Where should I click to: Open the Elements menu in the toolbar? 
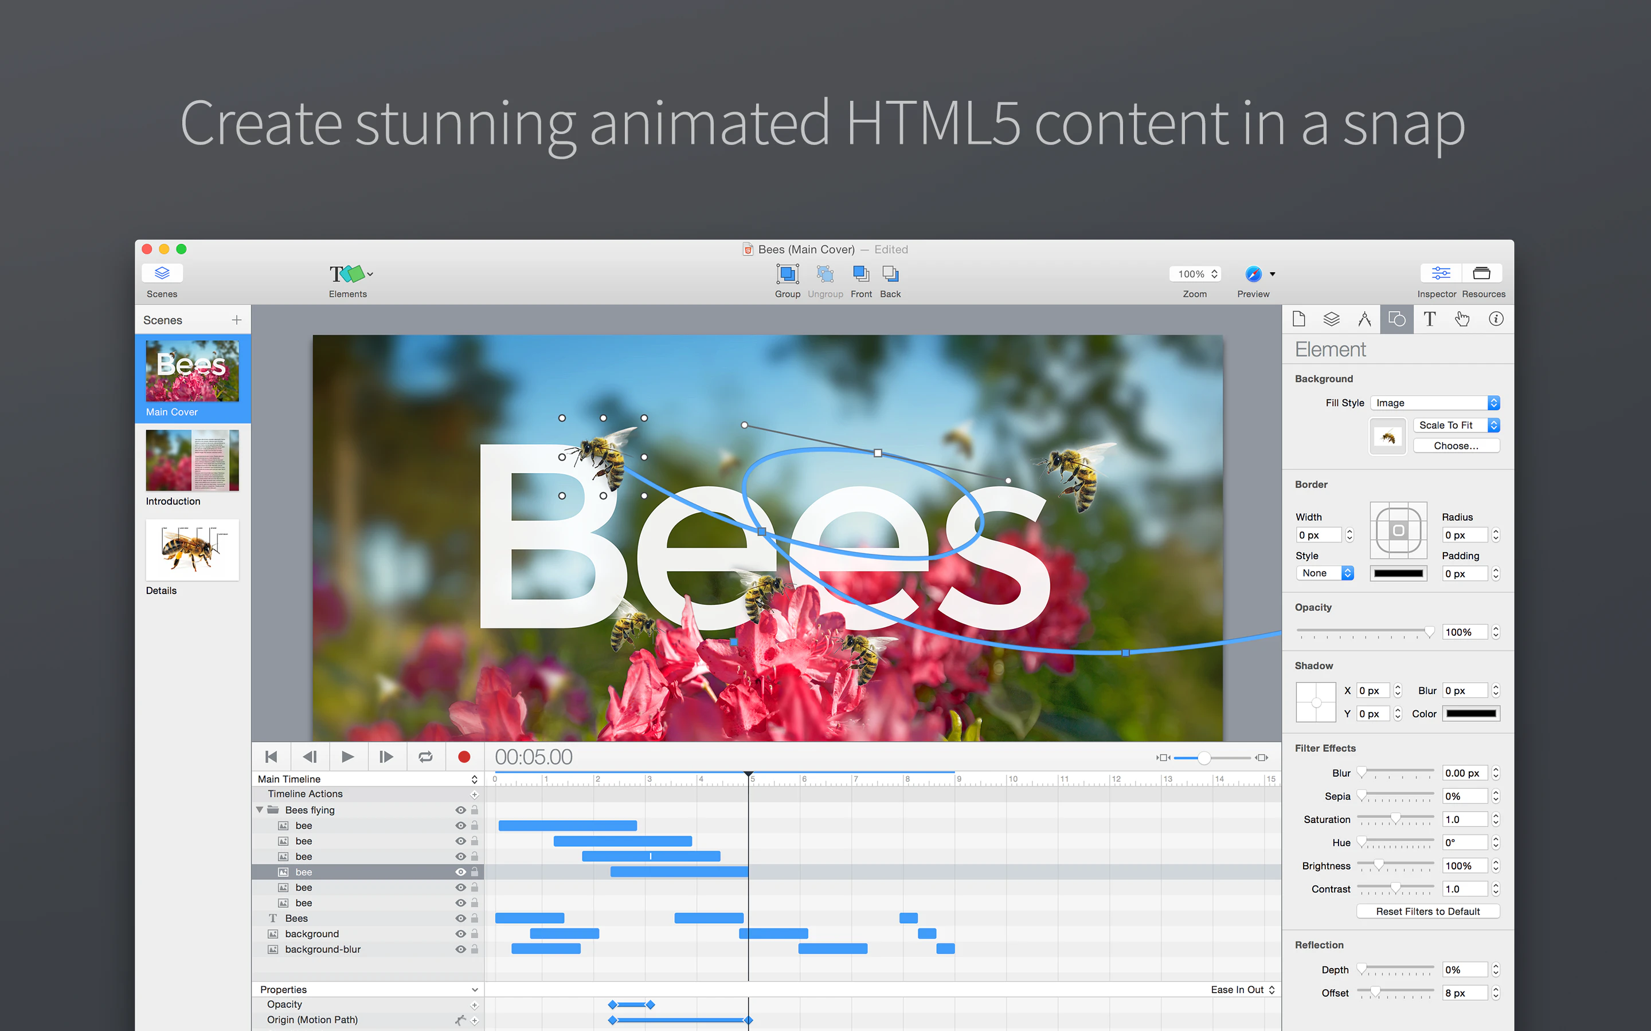(349, 275)
